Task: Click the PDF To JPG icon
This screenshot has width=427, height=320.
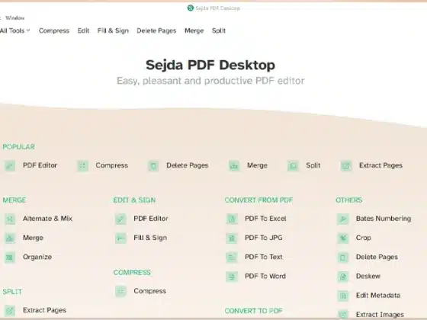Action: pos(232,238)
